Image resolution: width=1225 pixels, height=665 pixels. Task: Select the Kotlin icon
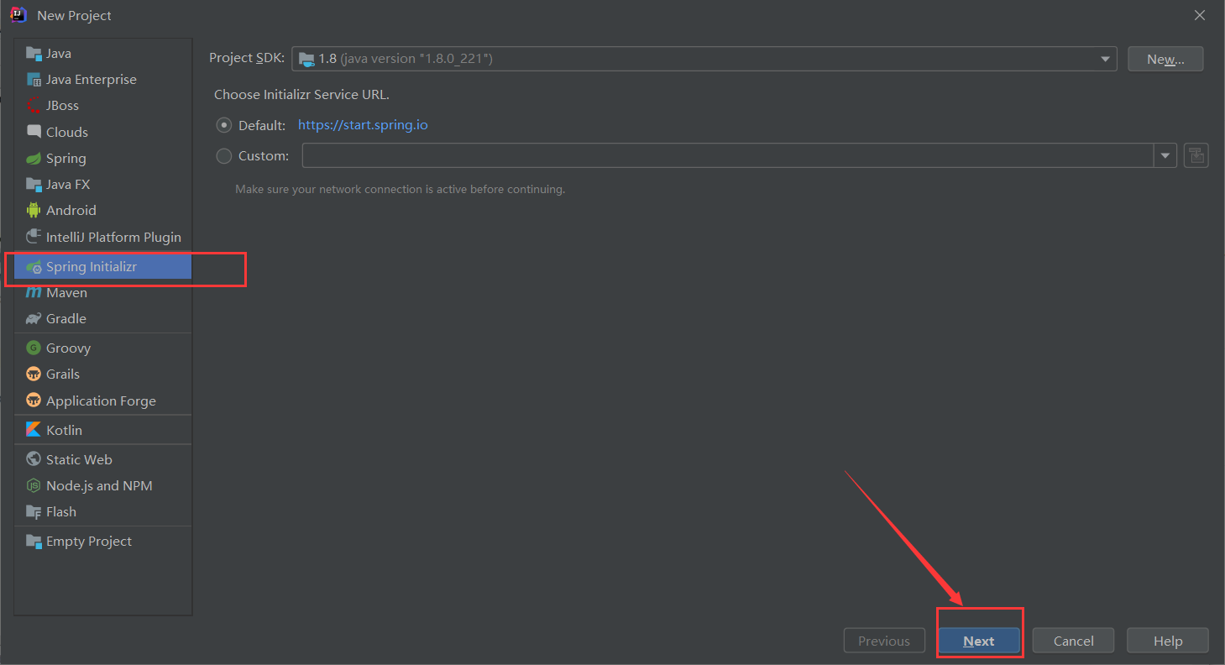tap(34, 430)
